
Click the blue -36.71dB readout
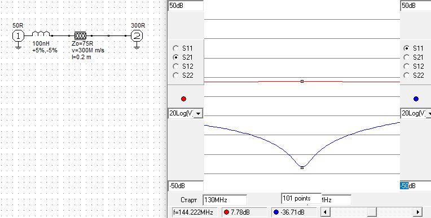point(294,212)
